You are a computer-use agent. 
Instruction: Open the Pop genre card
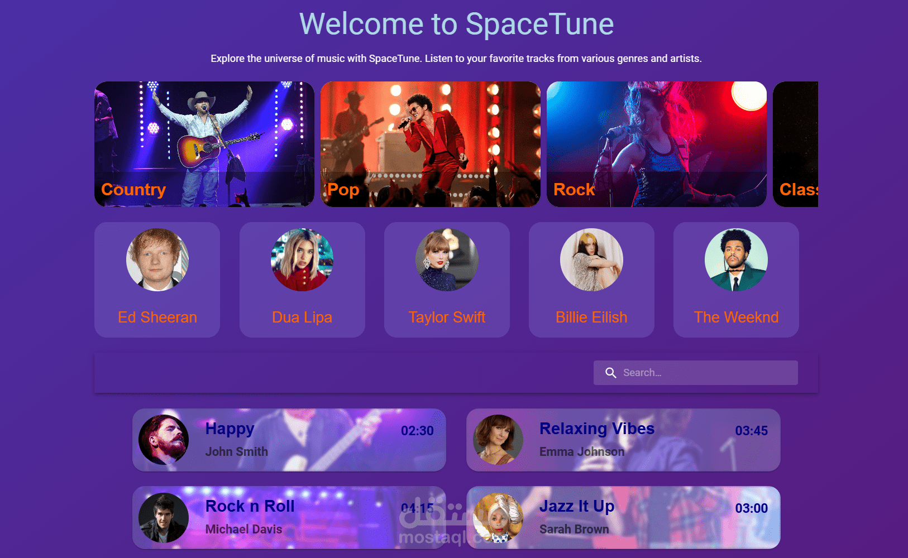click(x=431, y=144)
